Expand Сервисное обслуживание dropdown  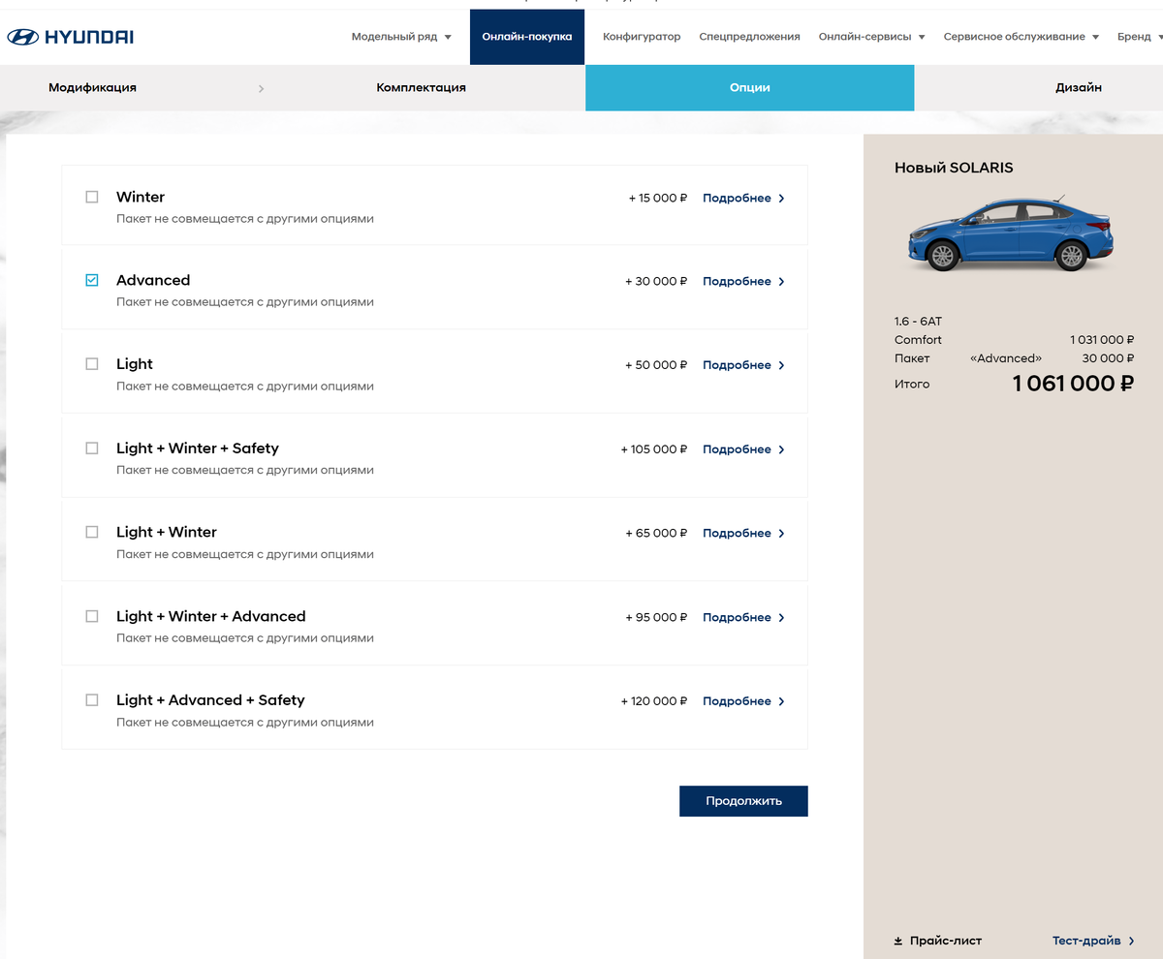click(1021, 37)
